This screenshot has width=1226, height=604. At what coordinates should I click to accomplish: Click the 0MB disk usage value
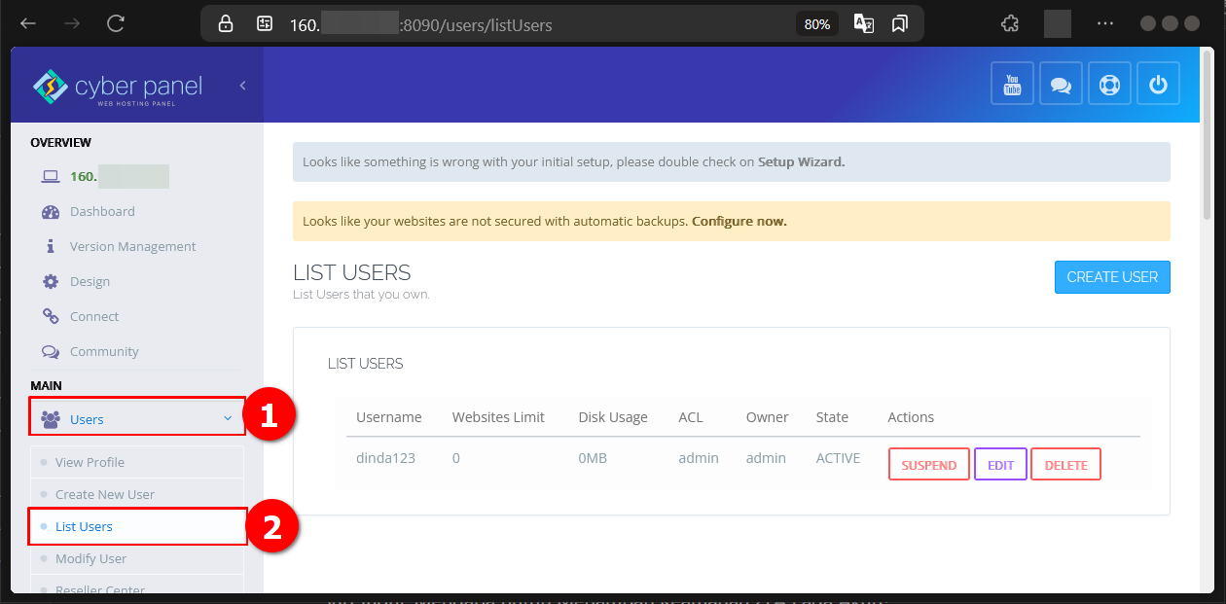point(593,458)
